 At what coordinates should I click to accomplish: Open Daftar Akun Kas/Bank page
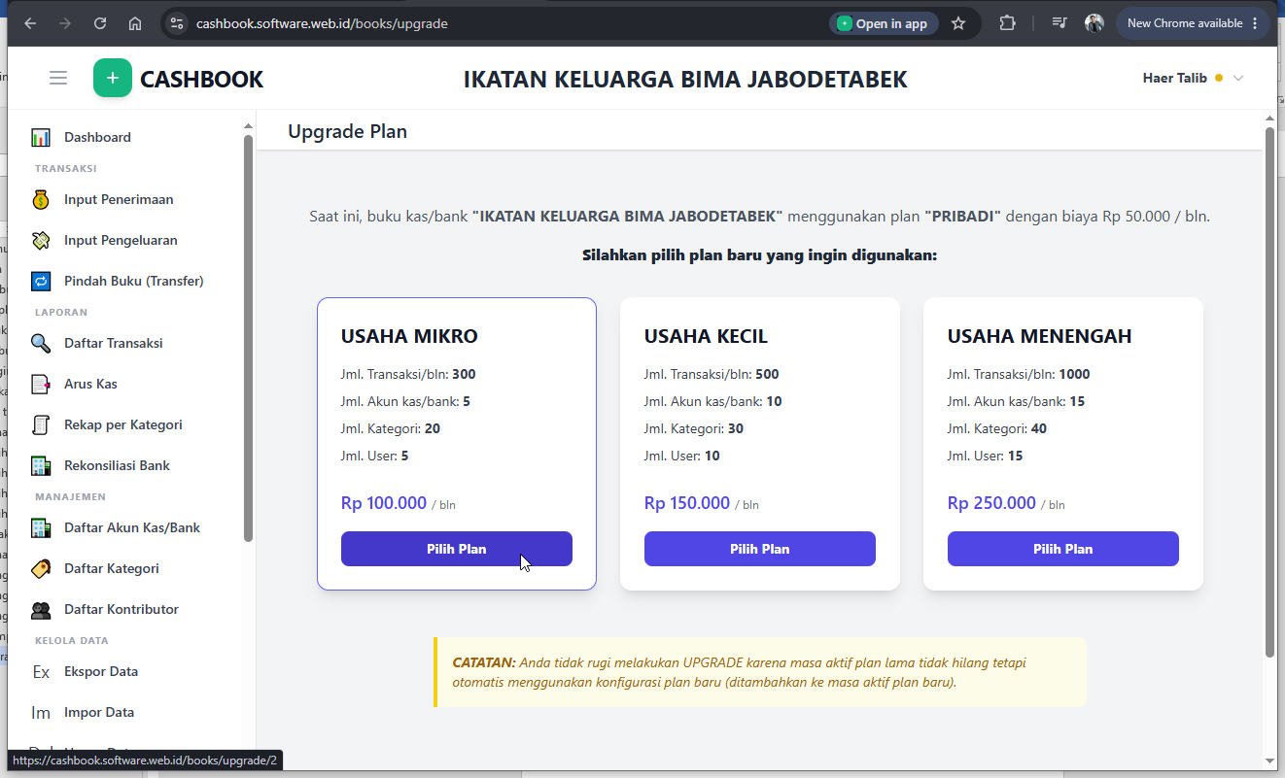[132, 527]
